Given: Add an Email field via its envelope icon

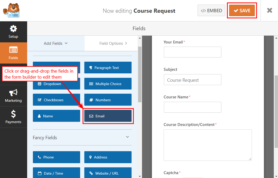Looking at the screenshot, I should [x=92, y=116].
